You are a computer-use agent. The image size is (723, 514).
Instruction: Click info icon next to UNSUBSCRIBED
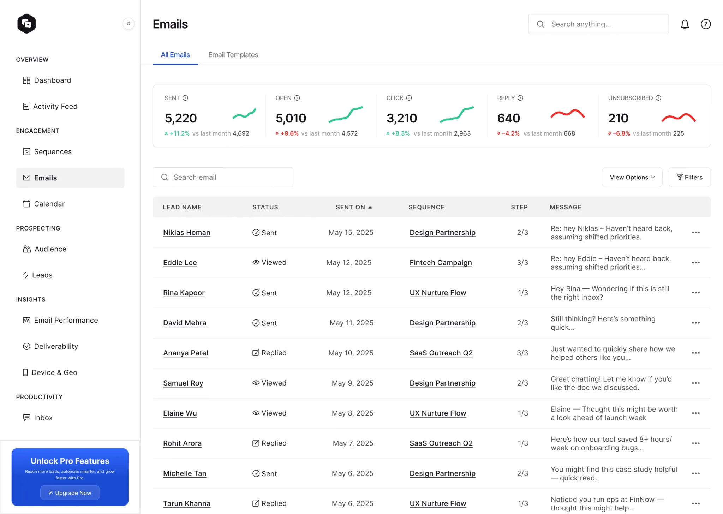(x=658, y=98)
